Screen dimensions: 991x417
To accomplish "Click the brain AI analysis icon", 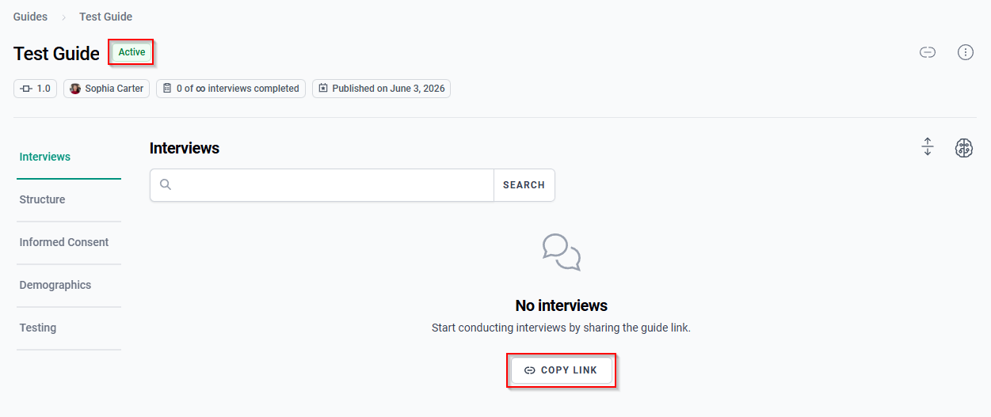I will click(963, 147).
